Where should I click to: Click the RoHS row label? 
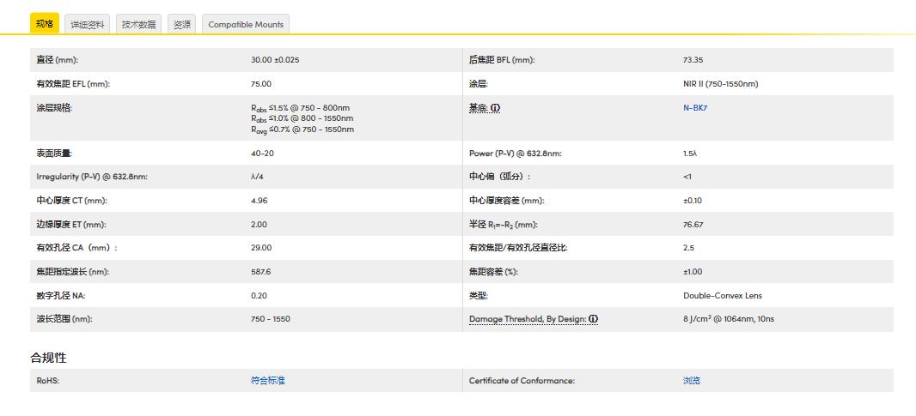pyautogui.click(x=47, y=380)
